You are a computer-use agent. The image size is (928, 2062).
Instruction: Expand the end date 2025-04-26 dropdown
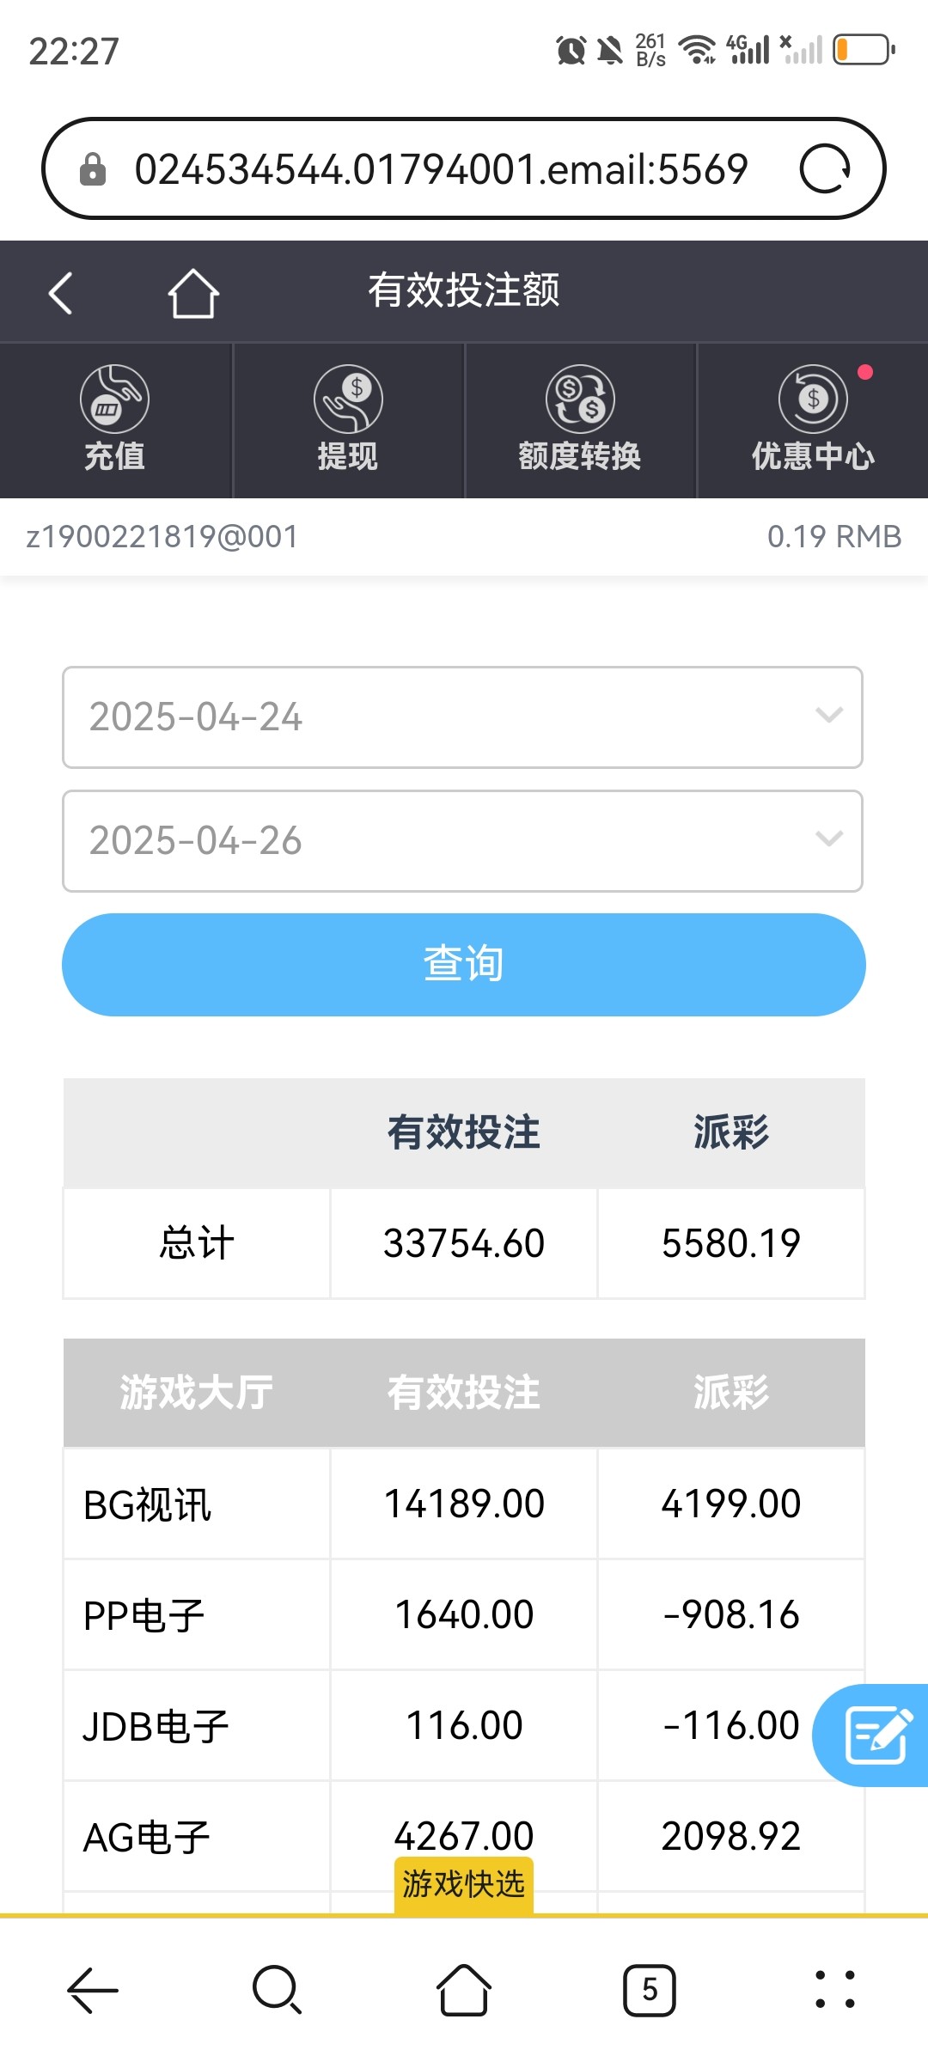(x=462, y=840)
